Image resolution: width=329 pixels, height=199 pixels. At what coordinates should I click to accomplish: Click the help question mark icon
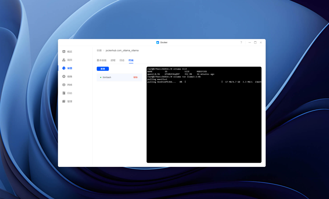point(241,42)
